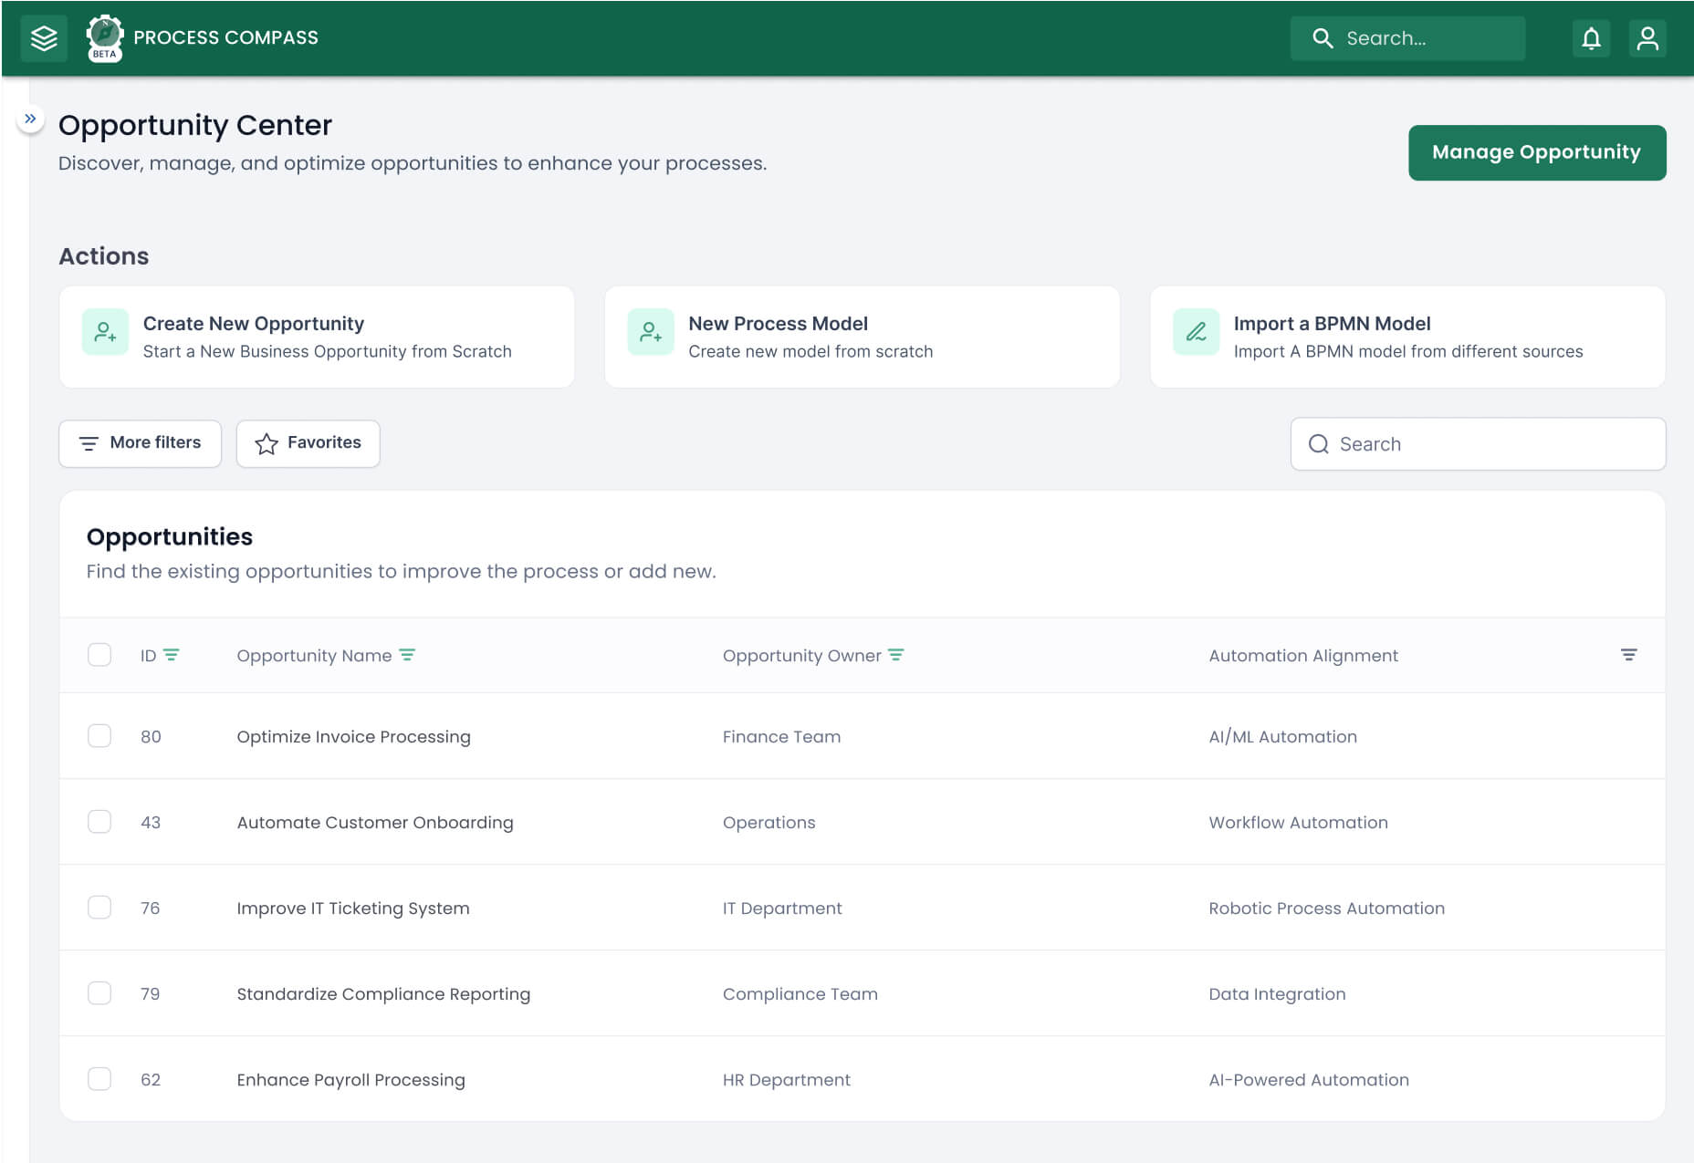The height and width of the screenshot is (1163, 1694).
Task: Focus the opportunities Search box
Action: point(1478,444)
